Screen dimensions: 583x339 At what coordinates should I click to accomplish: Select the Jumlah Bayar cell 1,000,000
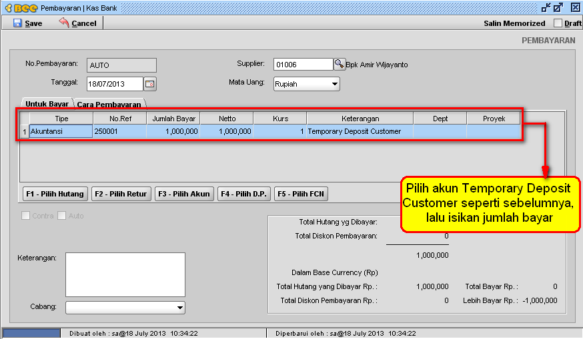pyautogui.click(x=173, y=131)
